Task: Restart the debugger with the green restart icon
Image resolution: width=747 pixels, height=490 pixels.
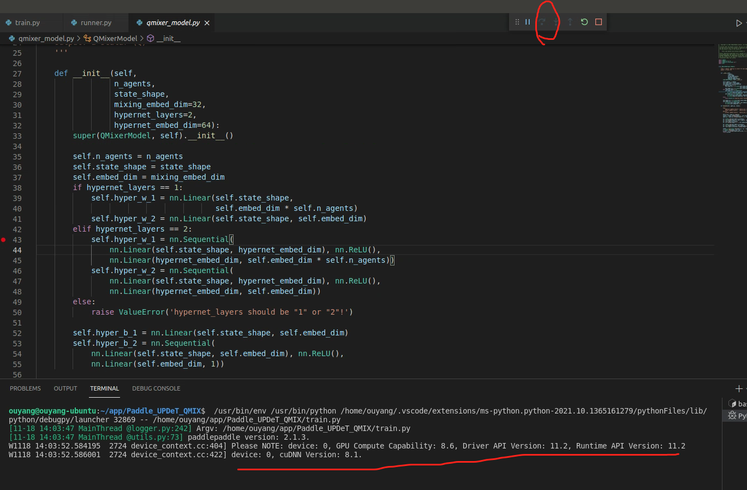Action: (x=583, y=22)
